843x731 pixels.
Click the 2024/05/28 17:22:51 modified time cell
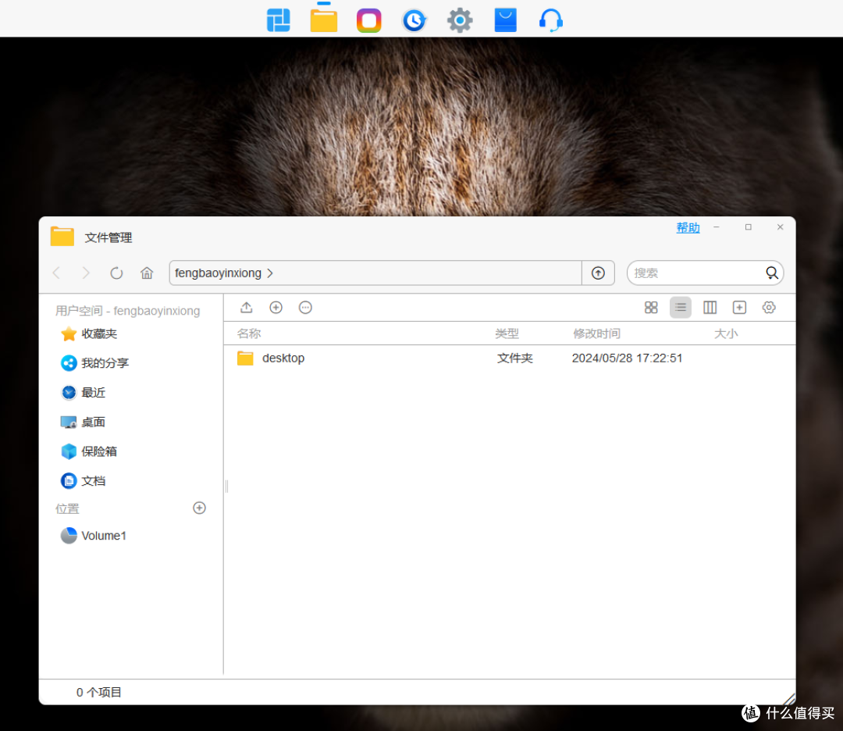[627, 358]
